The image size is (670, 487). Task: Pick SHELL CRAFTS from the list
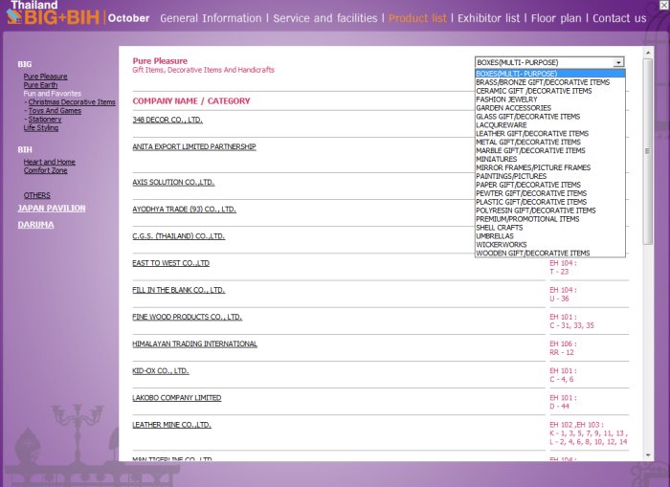click(x=550, y=228)
